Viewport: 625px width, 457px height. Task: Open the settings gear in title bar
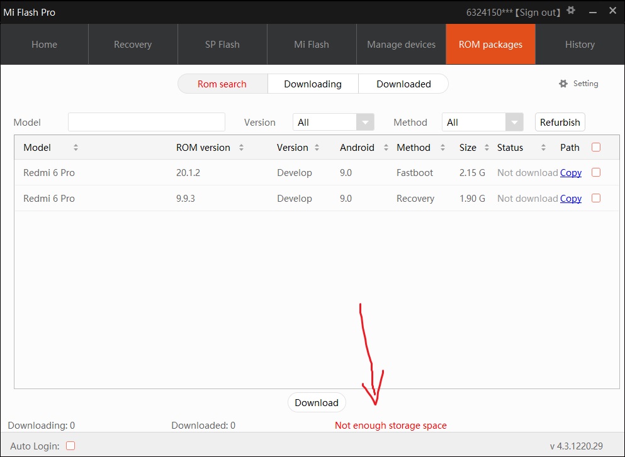click(571, 11)
